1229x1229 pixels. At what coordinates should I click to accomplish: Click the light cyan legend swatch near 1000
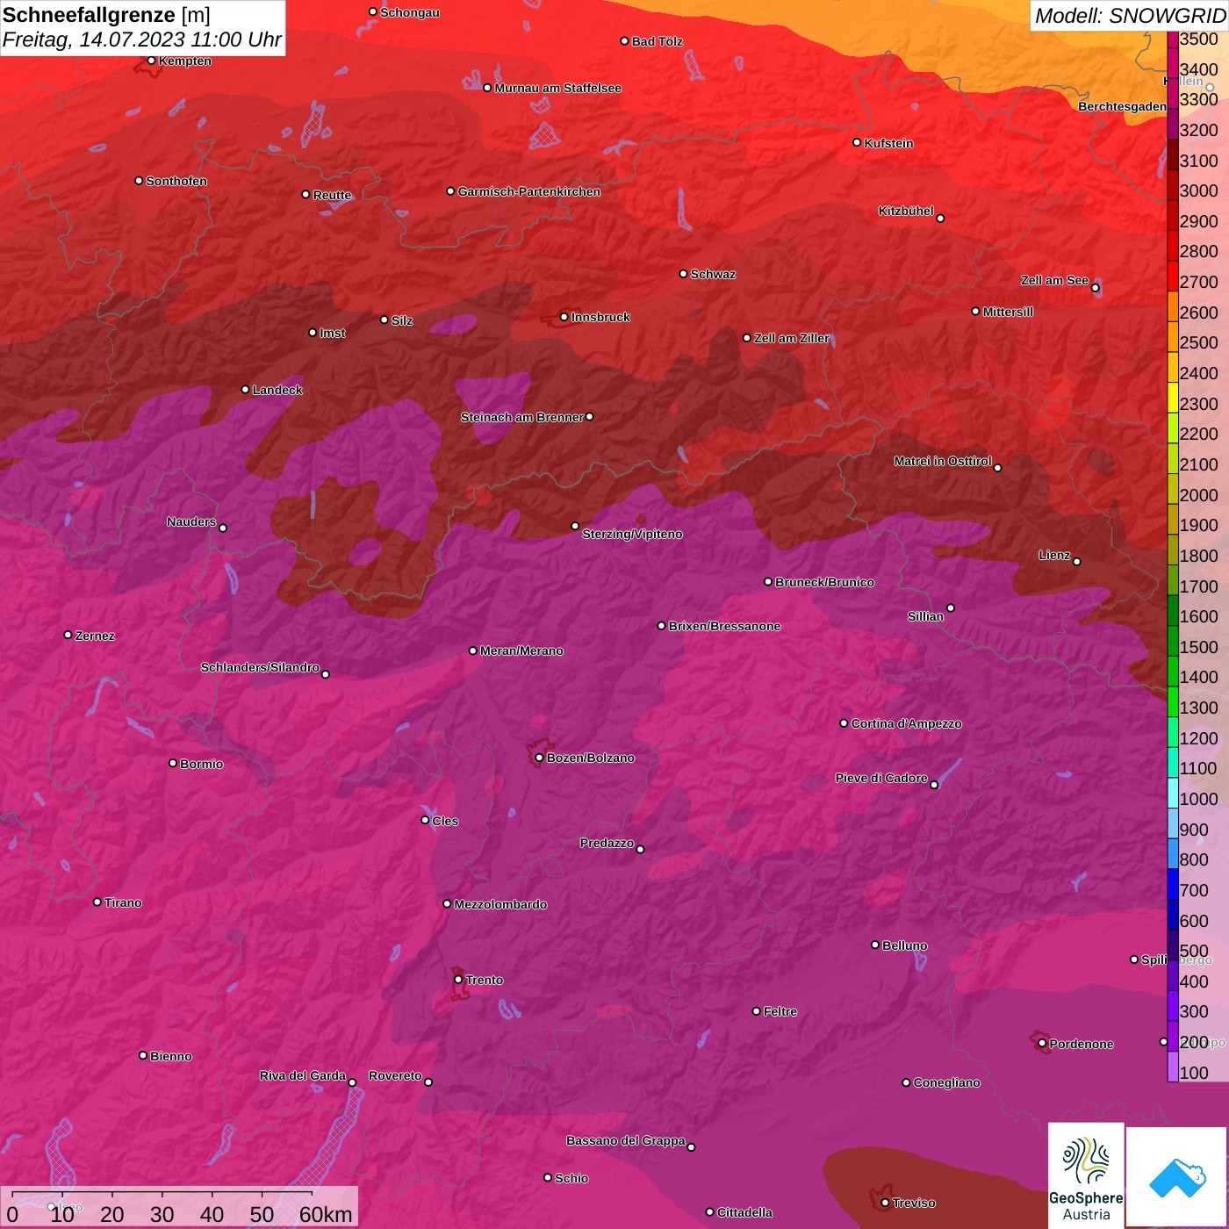pyautogui.click(x=1173, y=793)
